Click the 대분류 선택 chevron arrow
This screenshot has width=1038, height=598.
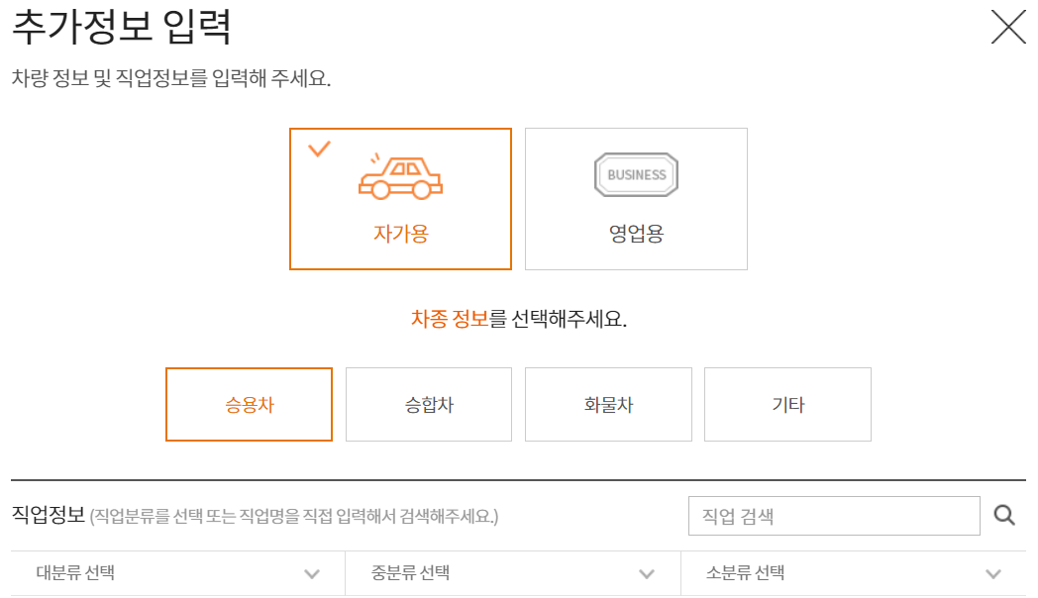coord(312,573)
